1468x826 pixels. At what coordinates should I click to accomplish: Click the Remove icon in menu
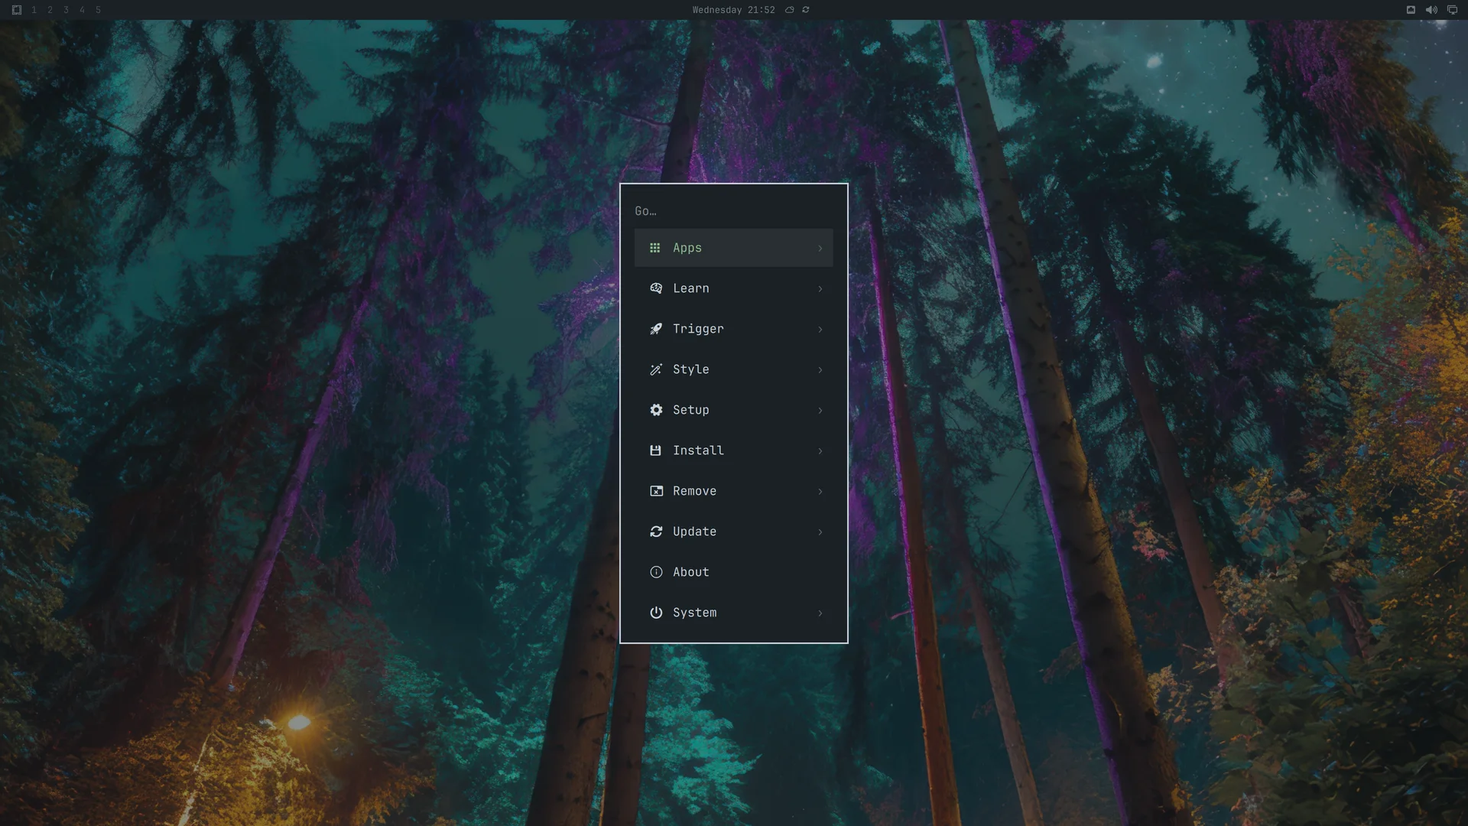(656, 491)
